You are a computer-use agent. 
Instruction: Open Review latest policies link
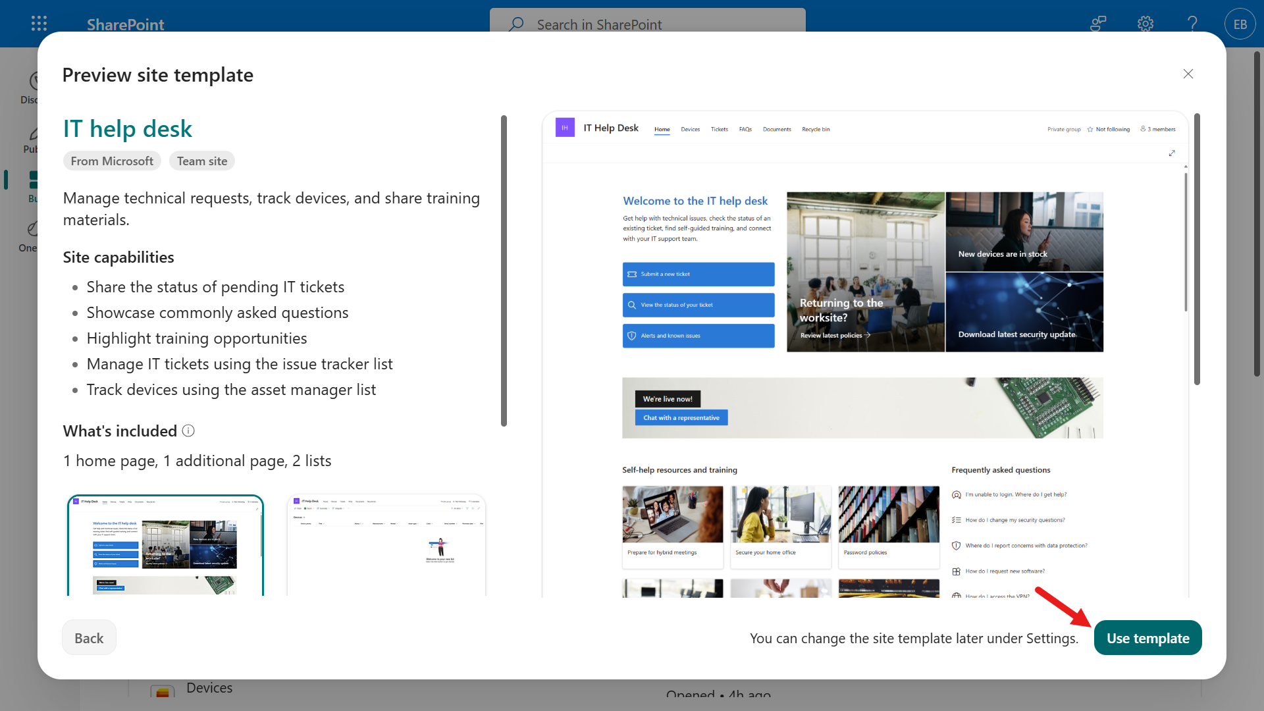[x=835, y=335]
